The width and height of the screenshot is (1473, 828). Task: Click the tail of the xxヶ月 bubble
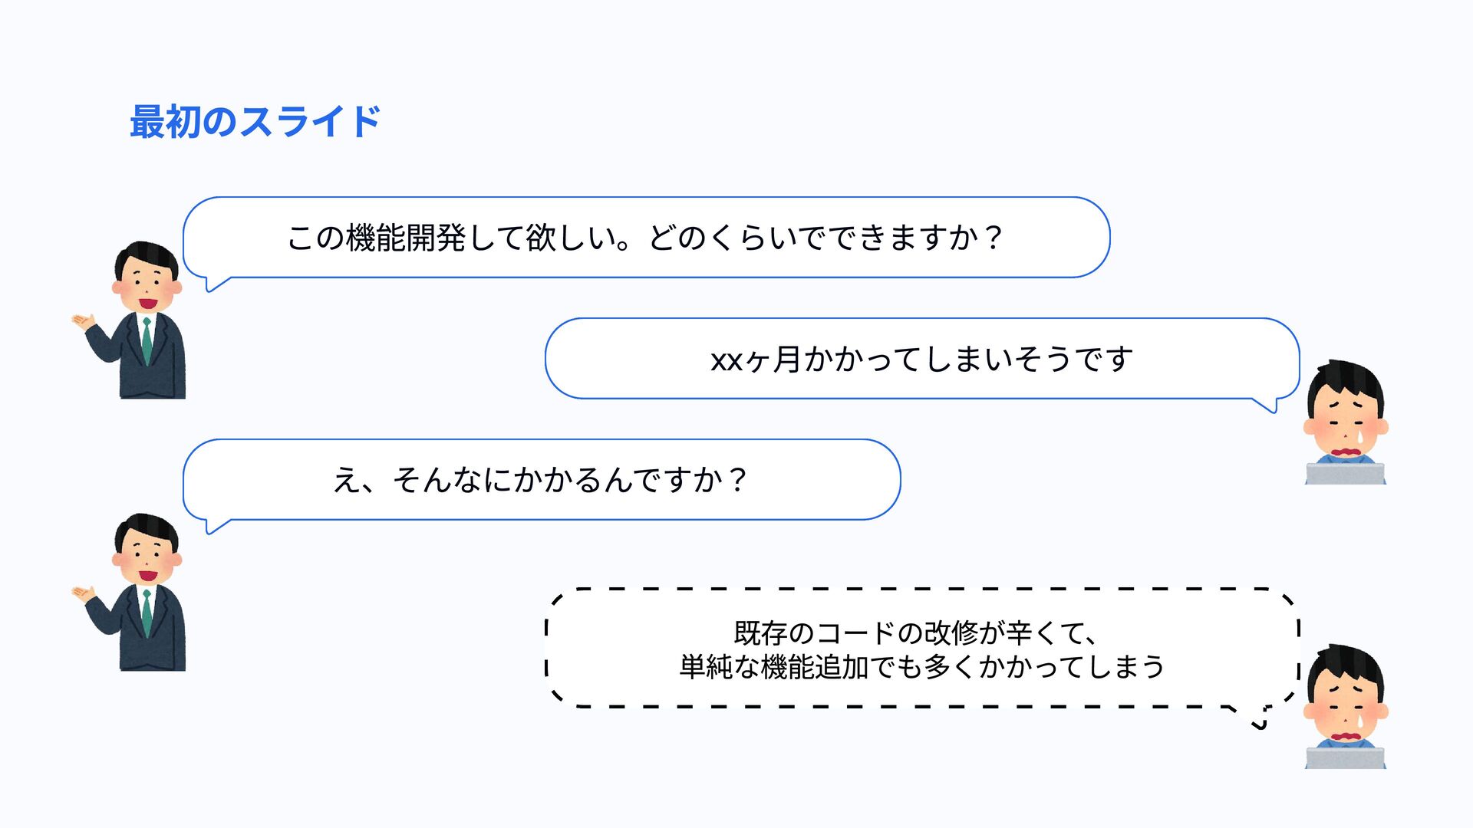pyautogui.click(x=1266, y=405)
